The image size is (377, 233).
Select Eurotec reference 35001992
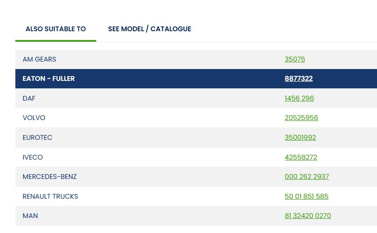pyautogui.click(x=300, y=138)
